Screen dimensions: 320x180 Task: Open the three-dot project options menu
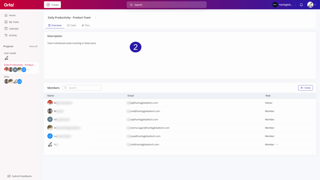pos(96,18)
